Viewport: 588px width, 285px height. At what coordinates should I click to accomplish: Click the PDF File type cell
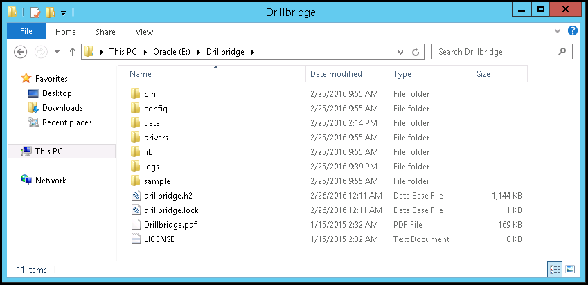tap(408, 225)
